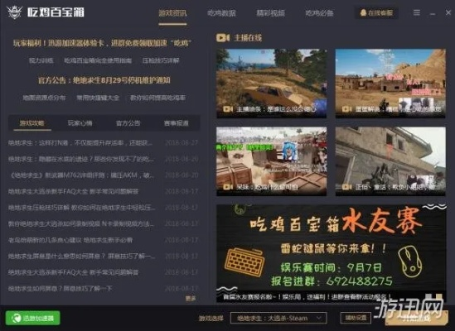This screenshot has width=455, height=331.
Task: Open the 教你如何提高吃鸡率 link
Action: [x=157, y=98]
